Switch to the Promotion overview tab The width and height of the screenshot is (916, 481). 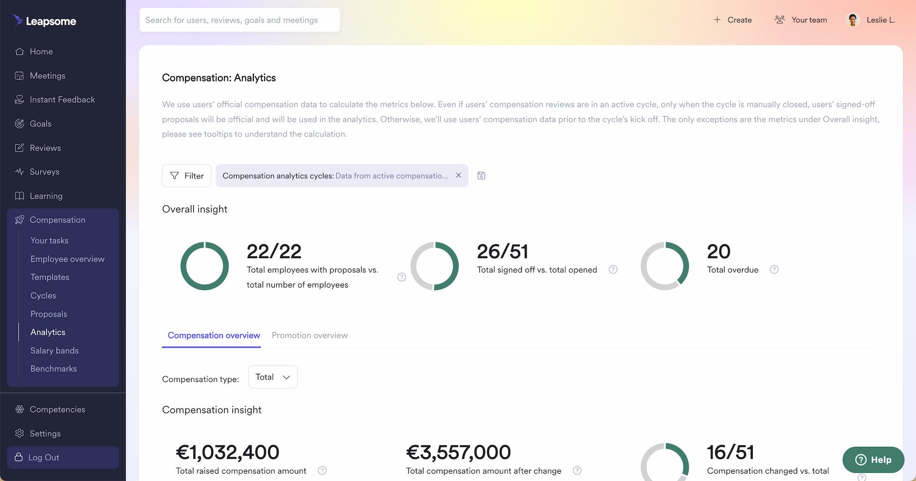pos(309,335)
